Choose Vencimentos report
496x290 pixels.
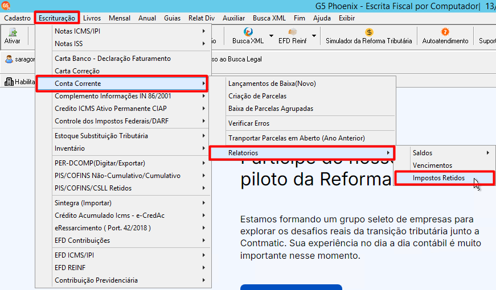(x=444, y=165)
